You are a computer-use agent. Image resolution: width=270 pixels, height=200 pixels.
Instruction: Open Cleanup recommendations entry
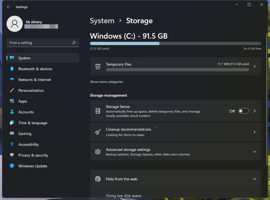point(175,132)
